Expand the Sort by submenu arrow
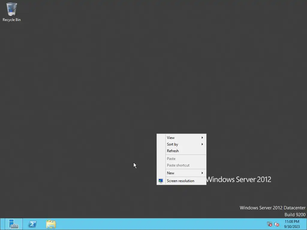 tap(202, 144)
